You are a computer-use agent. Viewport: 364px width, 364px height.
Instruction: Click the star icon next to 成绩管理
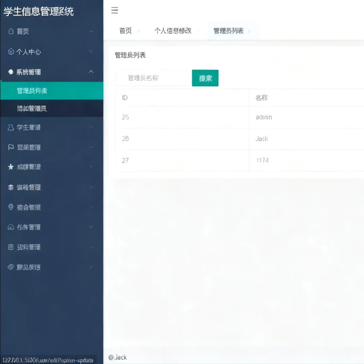10,167
